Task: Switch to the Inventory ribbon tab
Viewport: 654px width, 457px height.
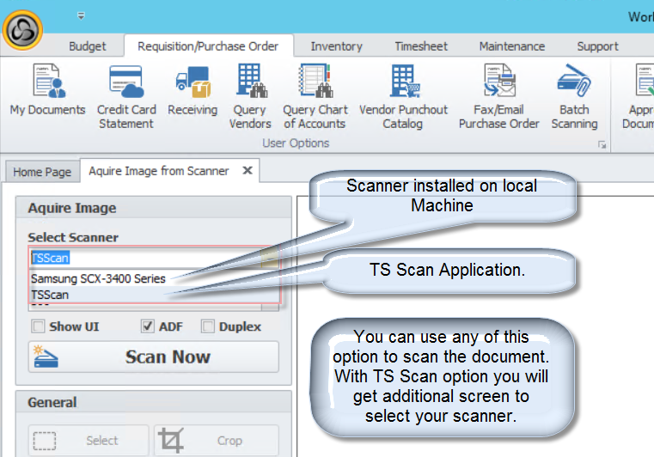Action: (x=336, y=46)
